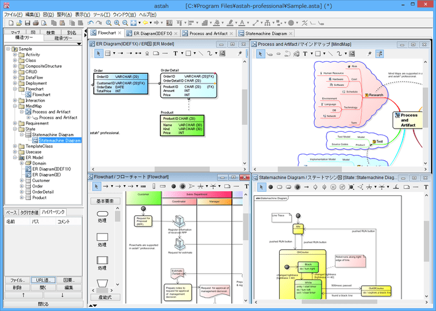
Task: Close the Flowchart document tab
Action: (119, 33)
